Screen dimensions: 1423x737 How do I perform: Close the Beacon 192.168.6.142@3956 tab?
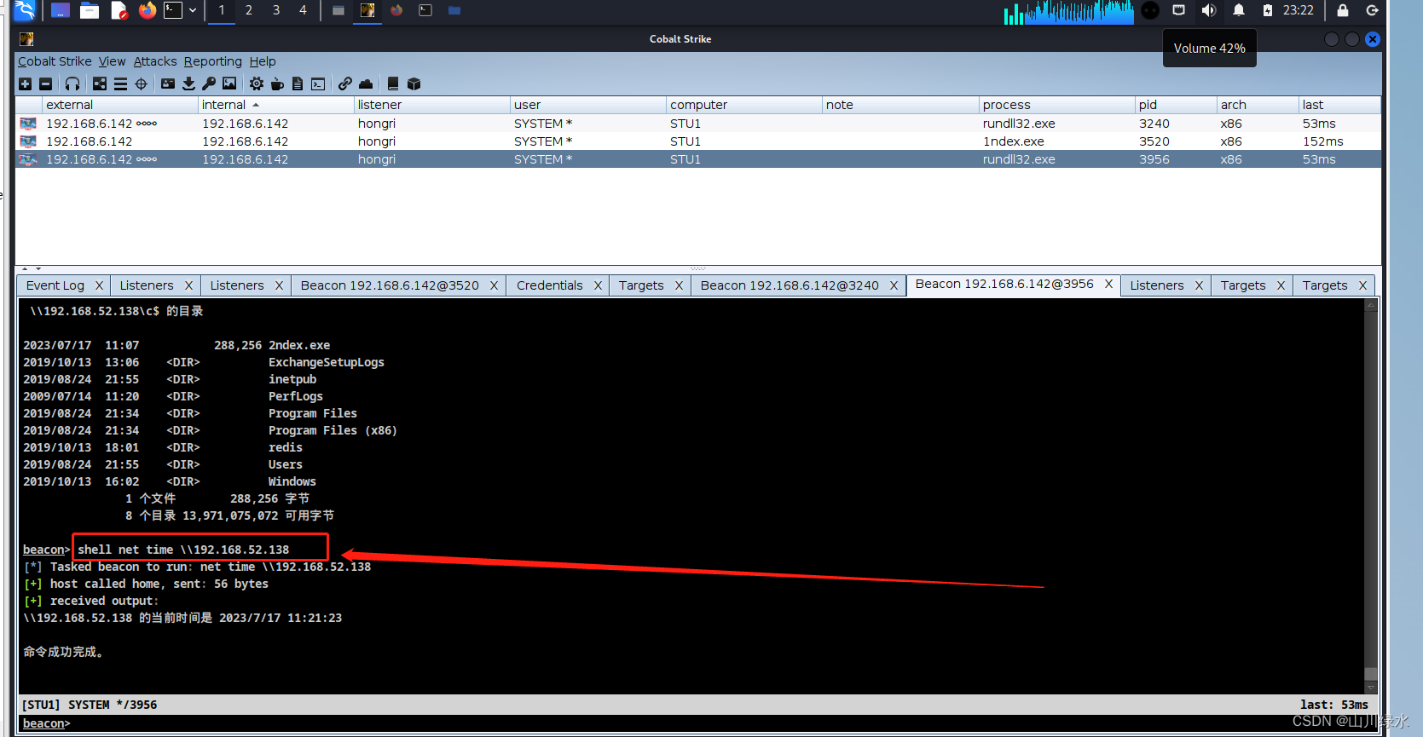coord(1108,284)
